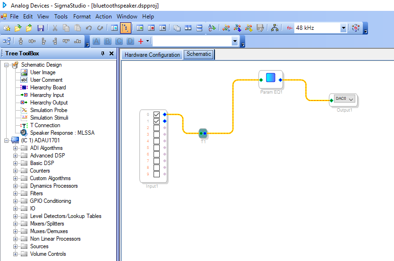Screen dimensions: 394x261
Task: Check Input1 channel 9 checkbox
Action: [x=156, y=174]
